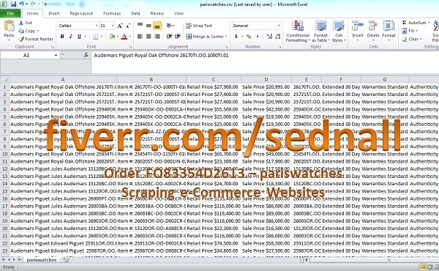The height and width of the screenshot is (271, 439).
Task: Open Cell Styles gallery
Action: click(x=339, y=31)
